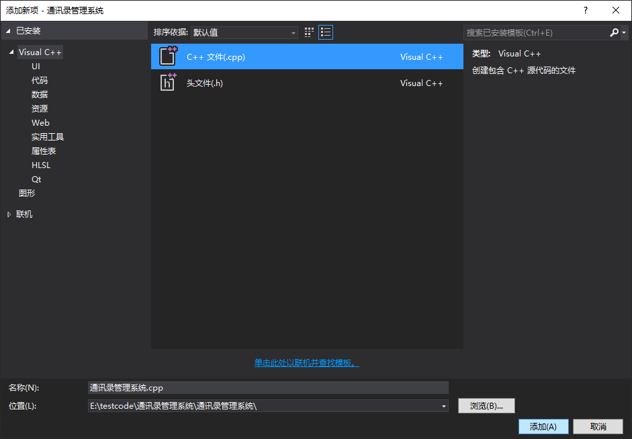Select the 图形 category
Image resolution: width=632 pixels, height=439 pixels.
tap(27, 193)
